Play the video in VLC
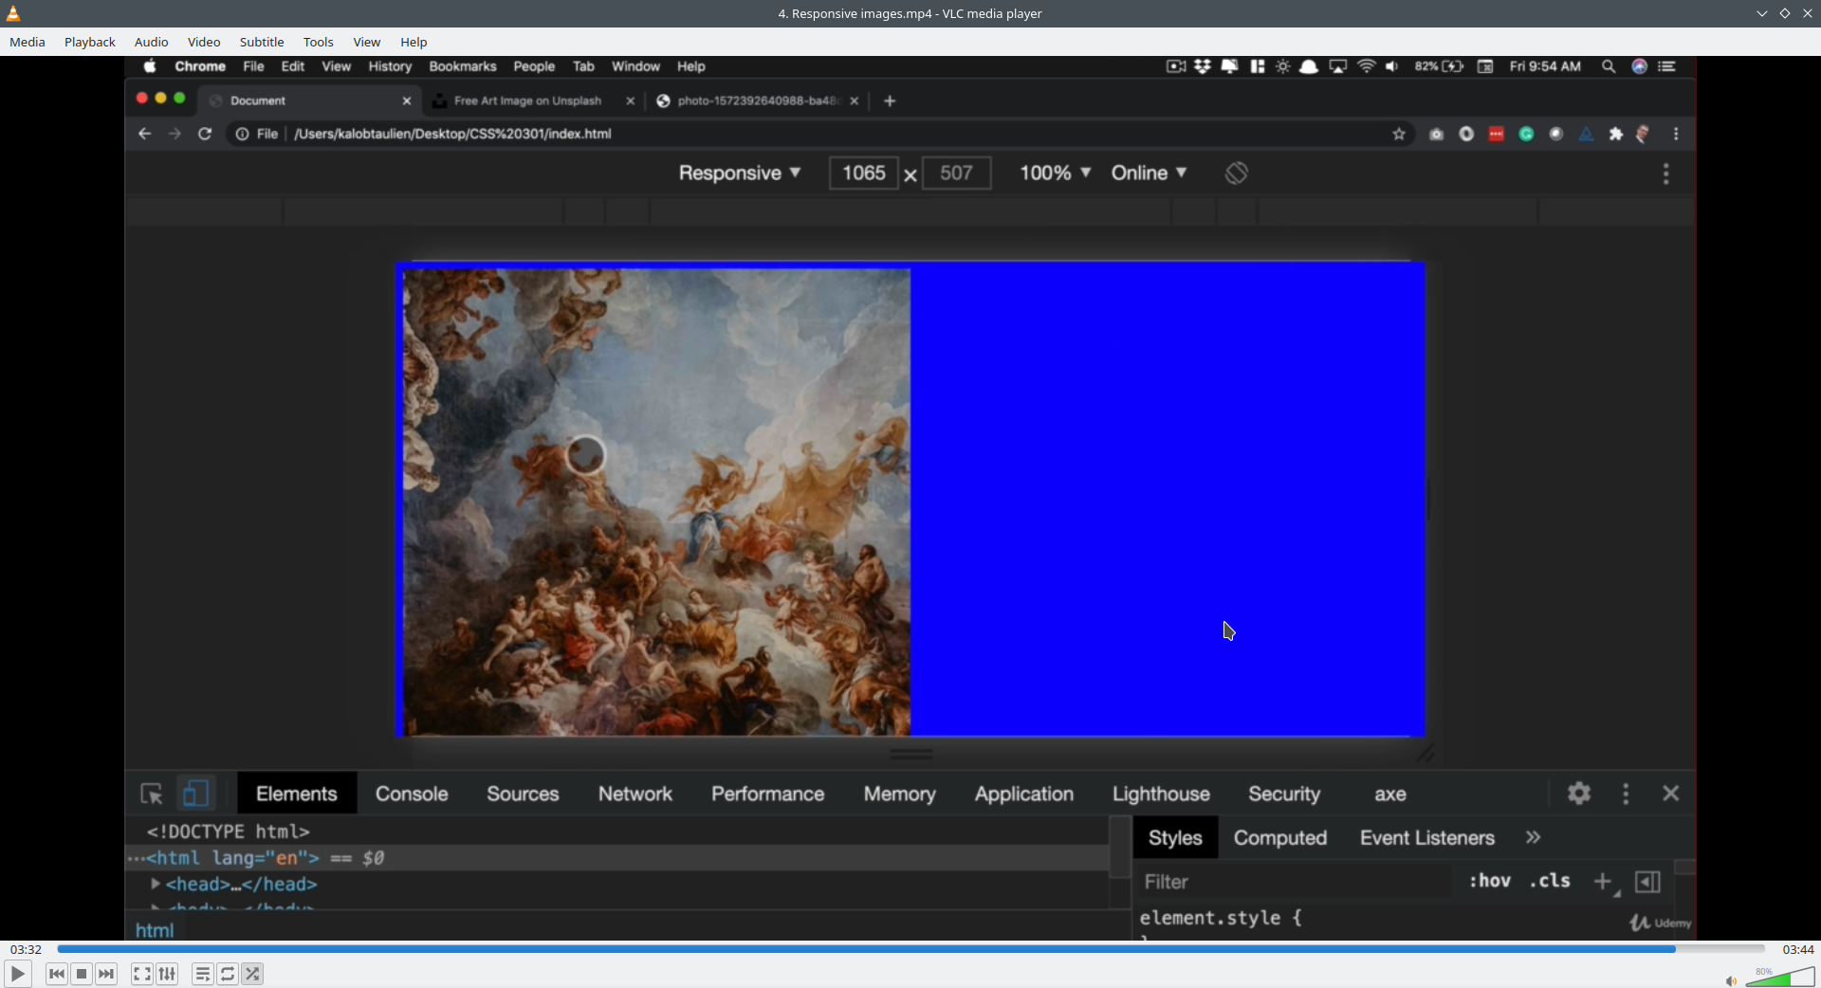Image resolution: width=1821 pixels, height=988 pixels. click(17, 974)
